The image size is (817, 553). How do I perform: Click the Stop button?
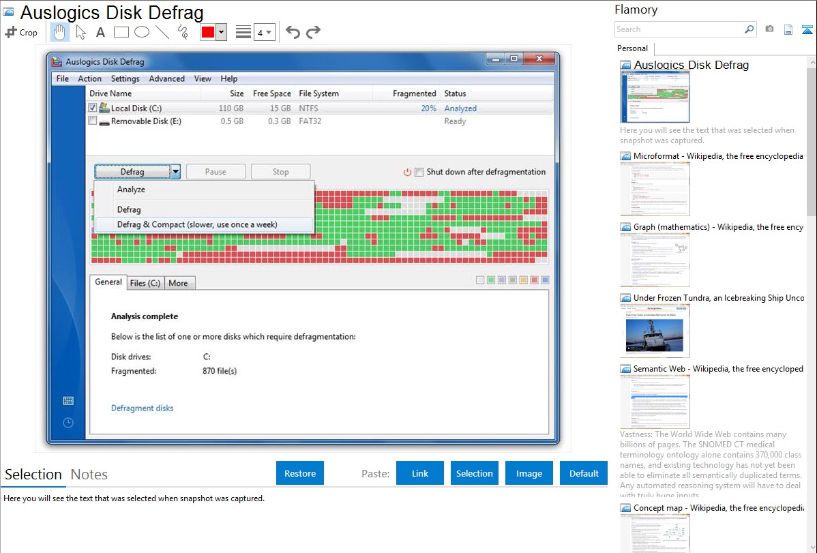point(280,171)
